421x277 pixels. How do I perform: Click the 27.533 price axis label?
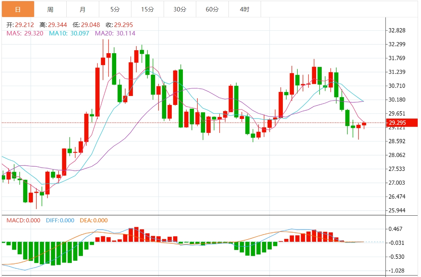(x=397, y=169)
